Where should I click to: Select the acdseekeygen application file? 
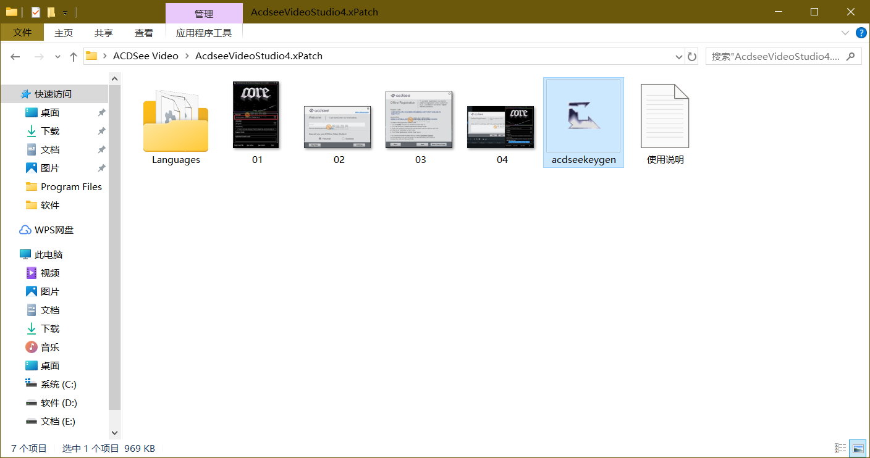583,122
